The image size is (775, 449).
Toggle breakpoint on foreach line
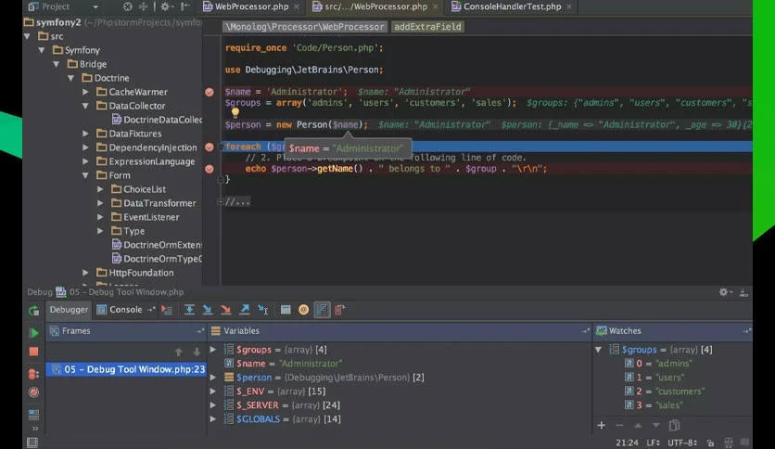(210, 147)
